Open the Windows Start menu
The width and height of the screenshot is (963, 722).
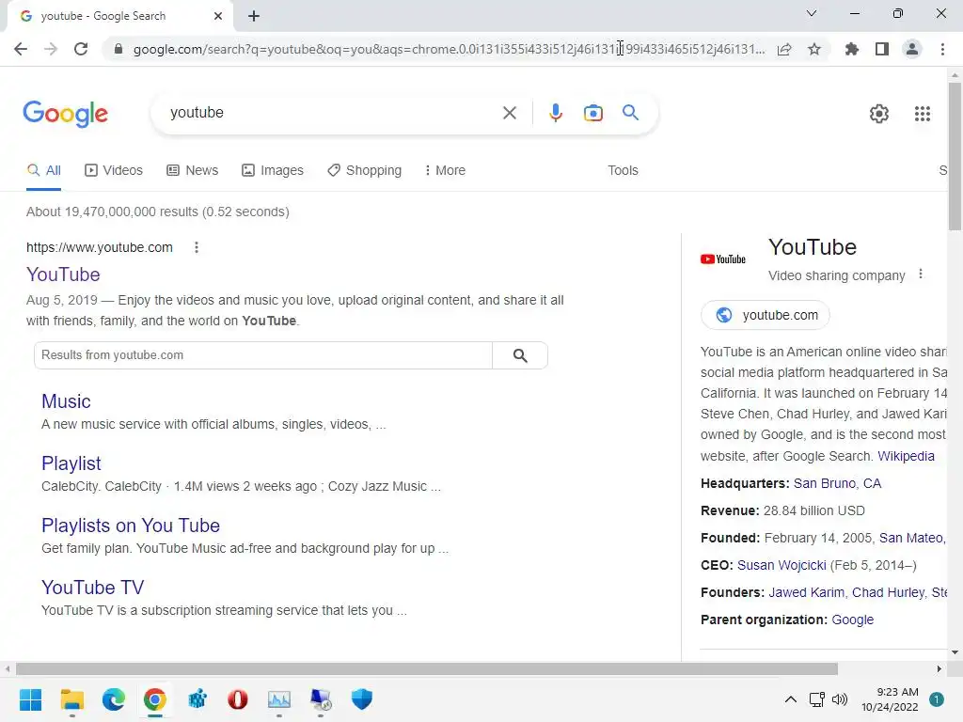click(30, 699)
